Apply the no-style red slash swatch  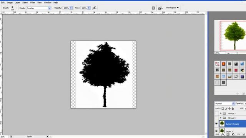[217, 64]
